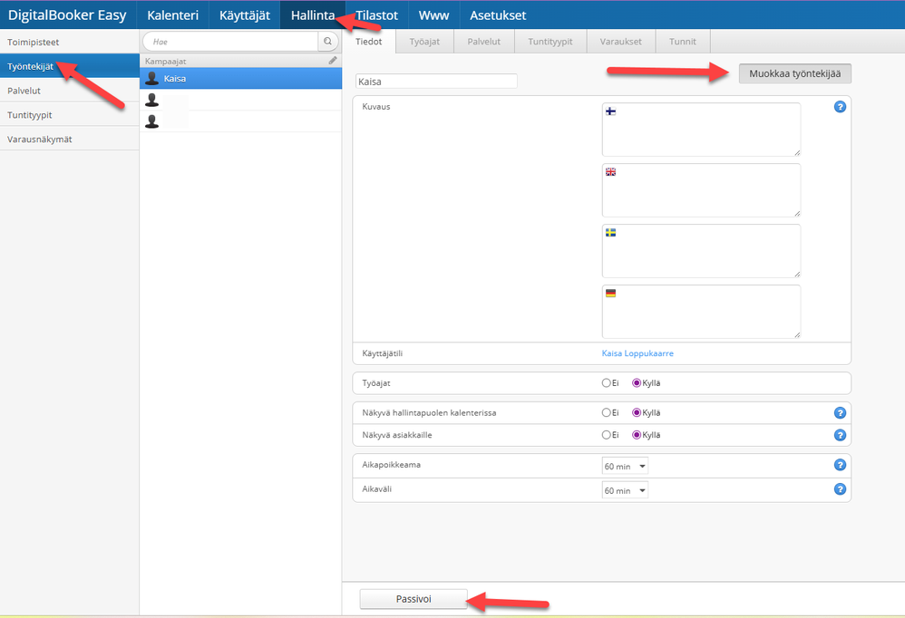This screenshot has width=905, height=618.
Task: Click the Finnish description text area
Action: tap(701, 130)
